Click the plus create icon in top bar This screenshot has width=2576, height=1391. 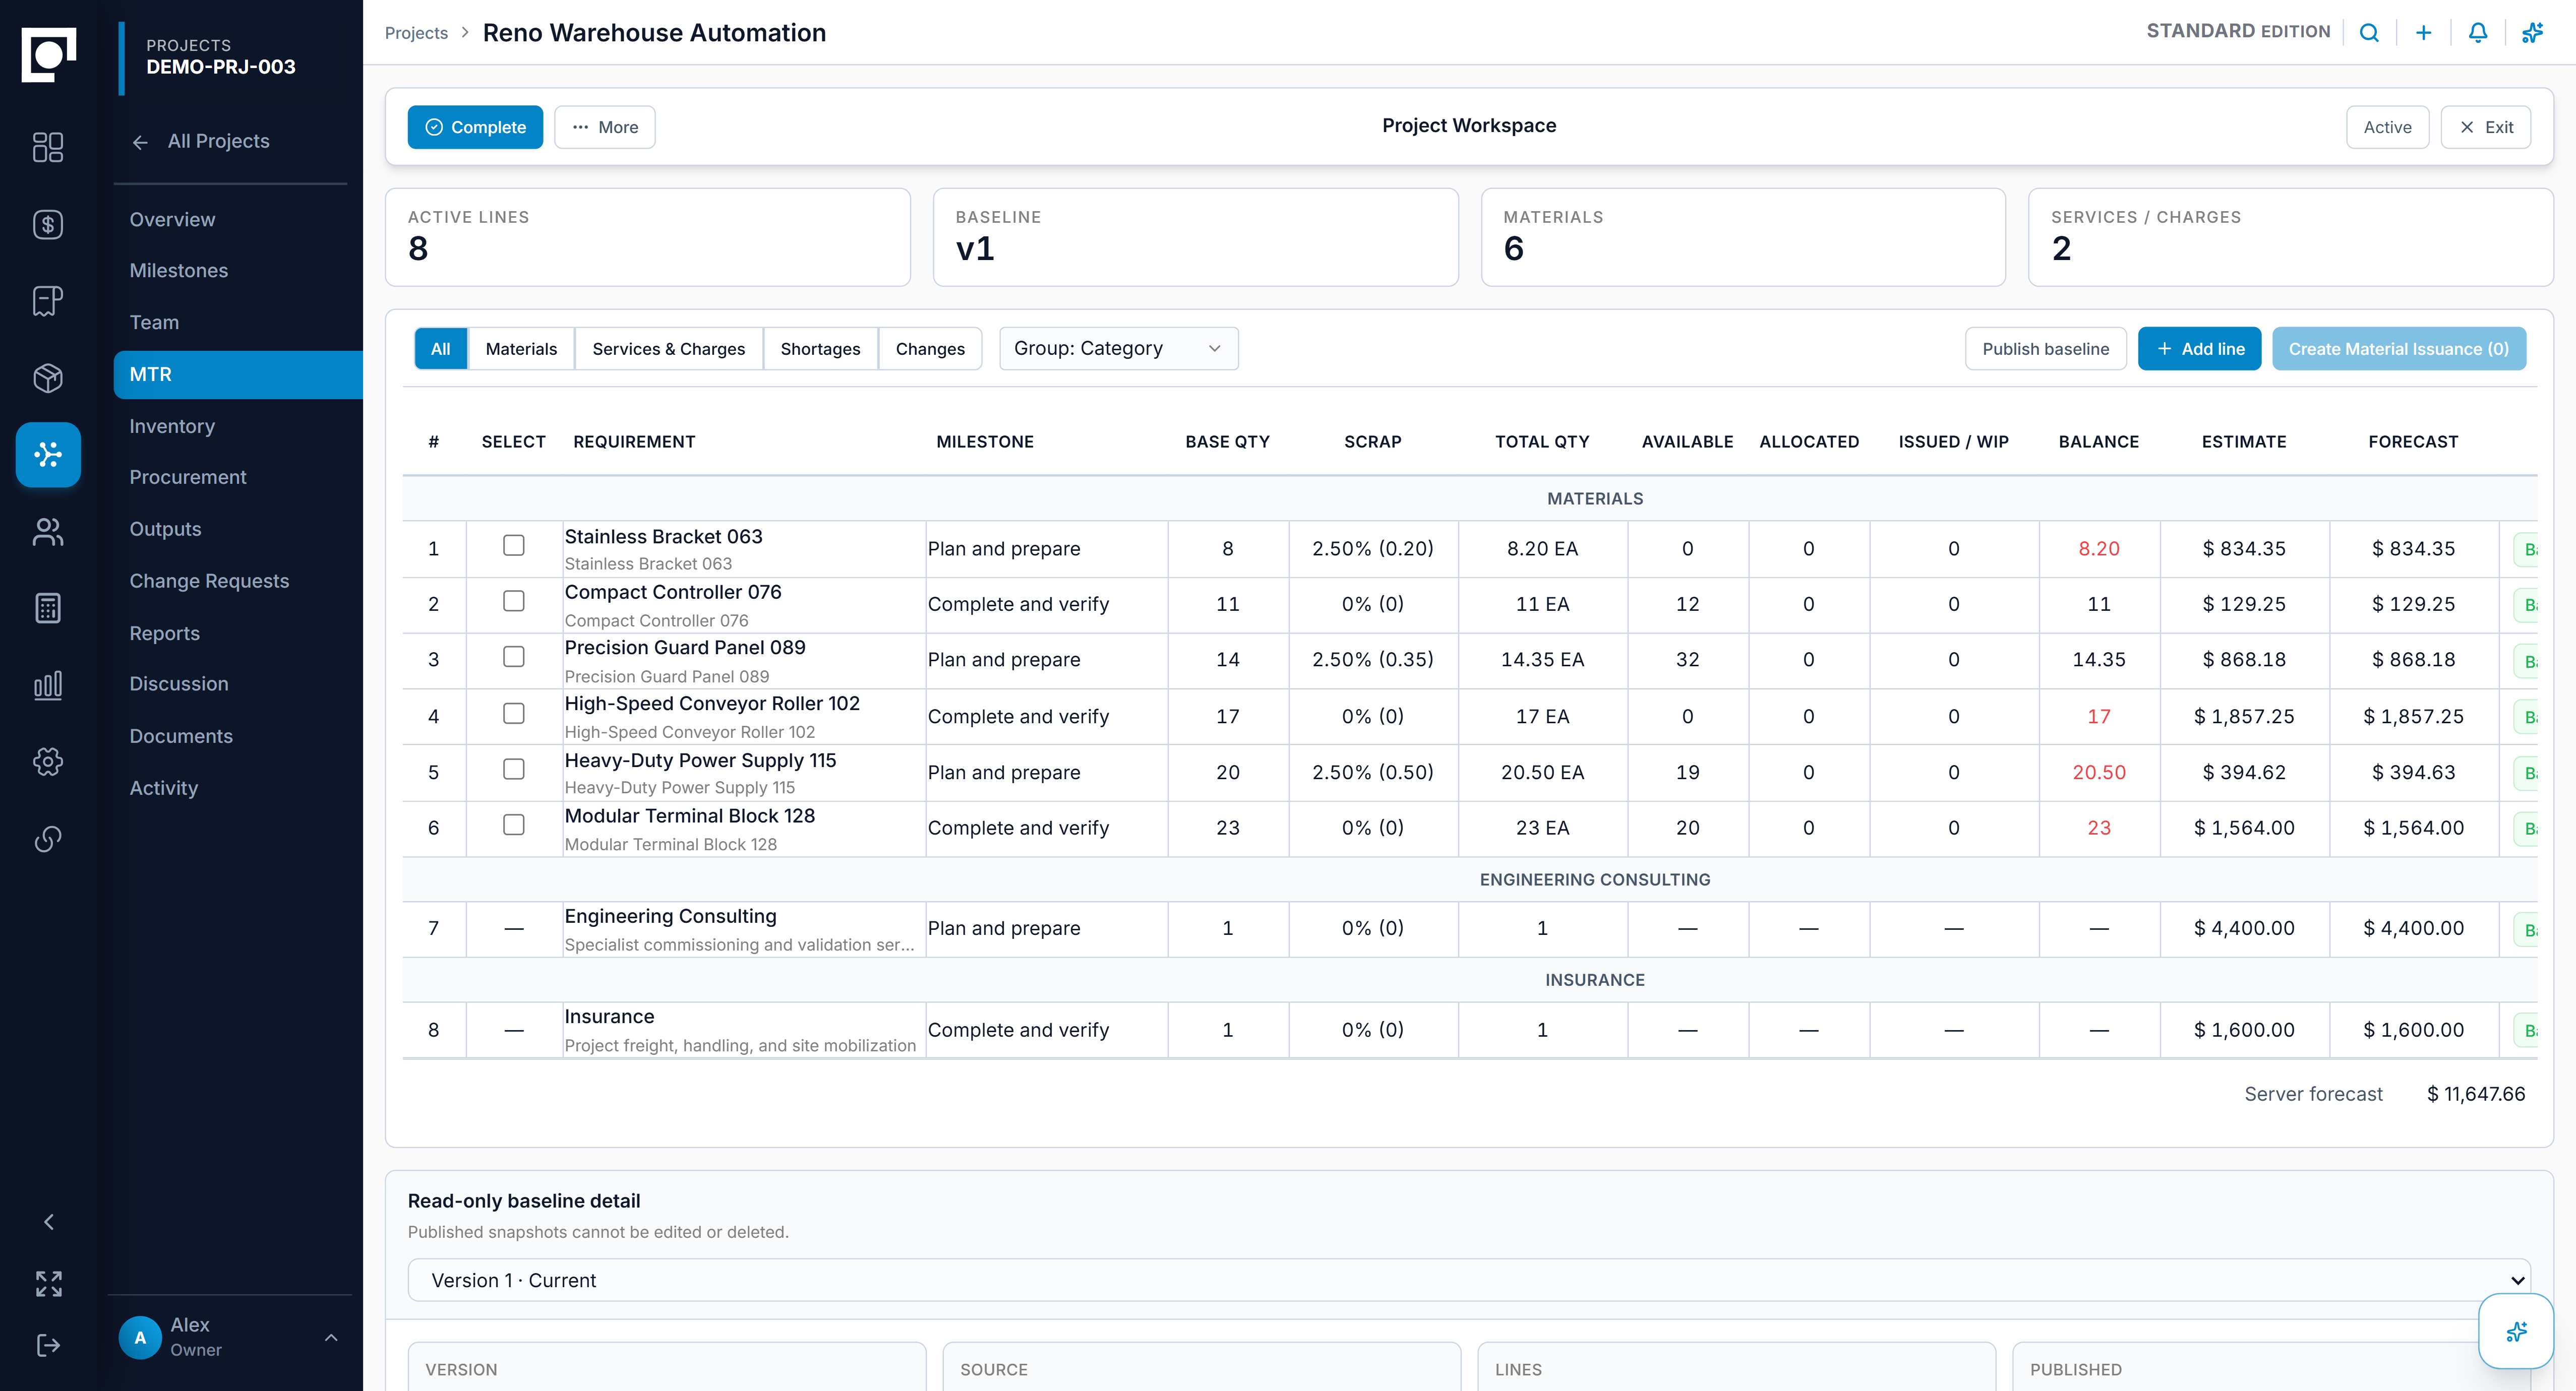2423,33
